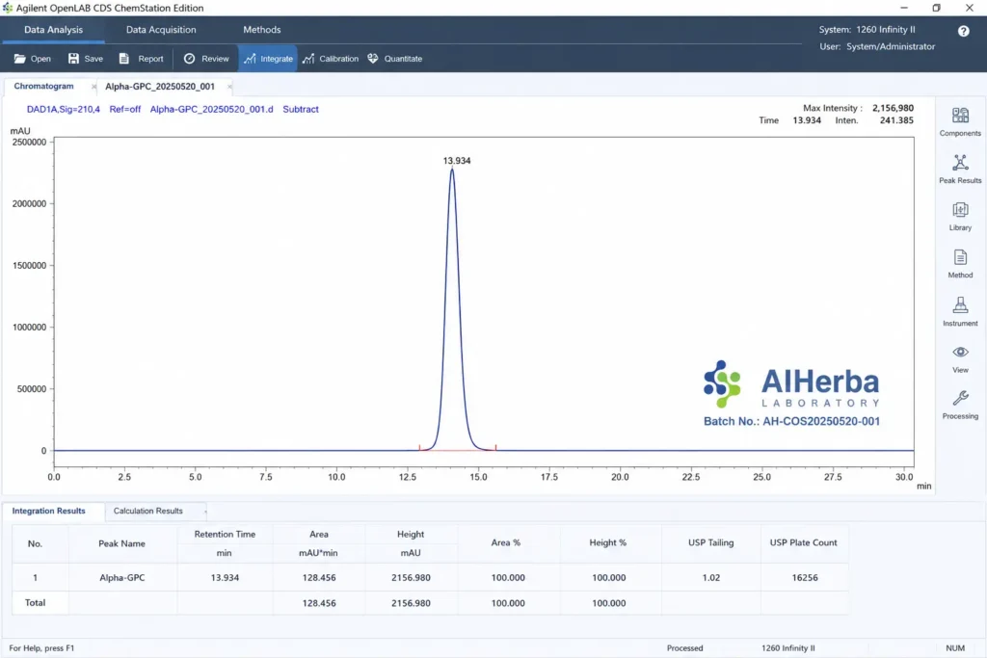Viewport: 987px width, 658px height.
Task: Run Quantitate from toolbar
Action: click(x=394, y=59)
